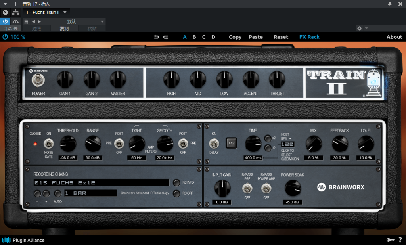406x245 pixels.
Task: Open the host settings gear menu
Action: click(x=359, y=28)
